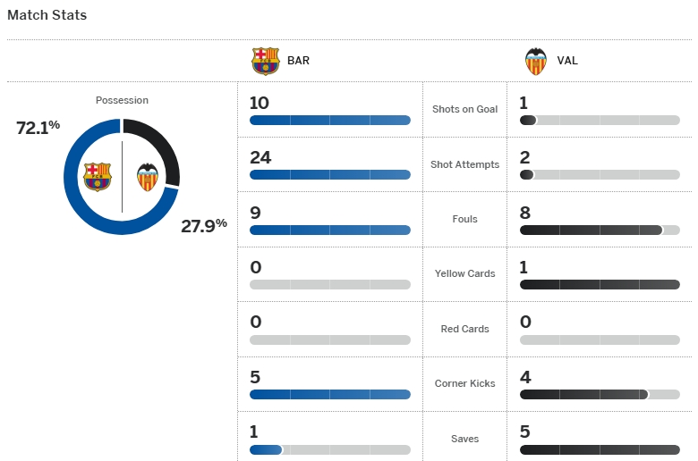Click Valencia's Corner Kicks bar

coord(600,394)
